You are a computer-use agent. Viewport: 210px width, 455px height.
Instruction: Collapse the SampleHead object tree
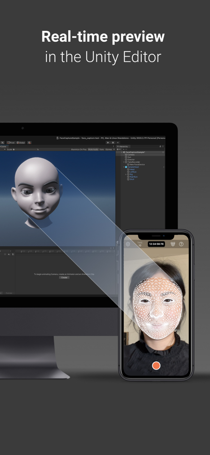coord(124,167)
